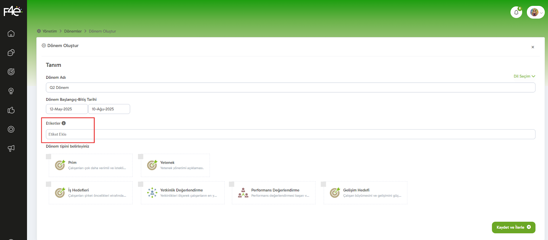Click the Yetenek target icon
This screenshot has width=548, height=240.
coord(152,165)
